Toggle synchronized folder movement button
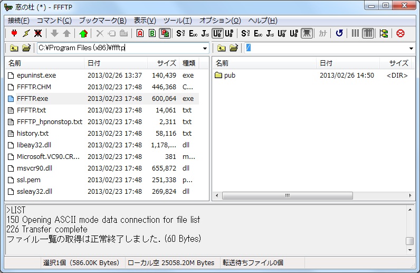The height and width of the screenshot is (273, 420). coord(384,33)
